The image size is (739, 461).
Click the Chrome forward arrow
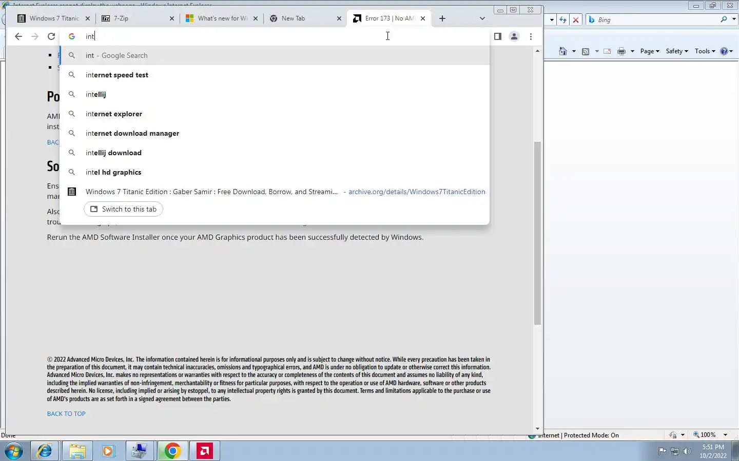35,36
